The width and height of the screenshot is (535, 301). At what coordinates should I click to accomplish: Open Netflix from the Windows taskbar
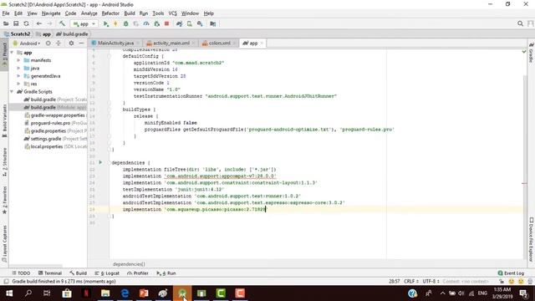point(86,293)
